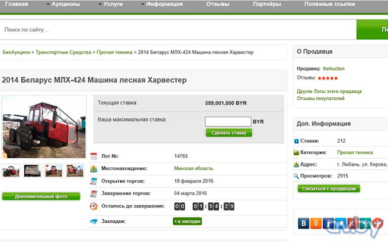This screenshot has width=388, height=242.
Task: Share via Odnoklassniki icon
Action: pos(316,223)
